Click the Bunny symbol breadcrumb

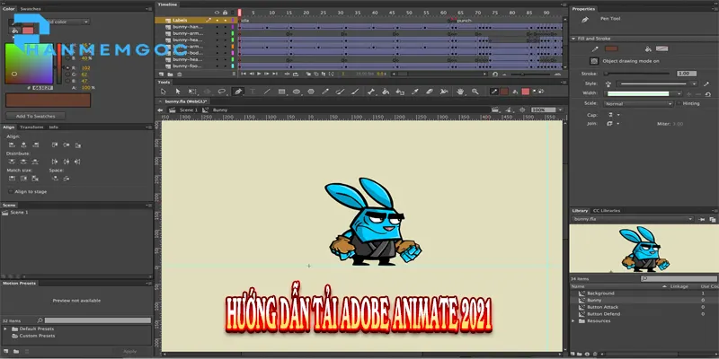point(220,109)
